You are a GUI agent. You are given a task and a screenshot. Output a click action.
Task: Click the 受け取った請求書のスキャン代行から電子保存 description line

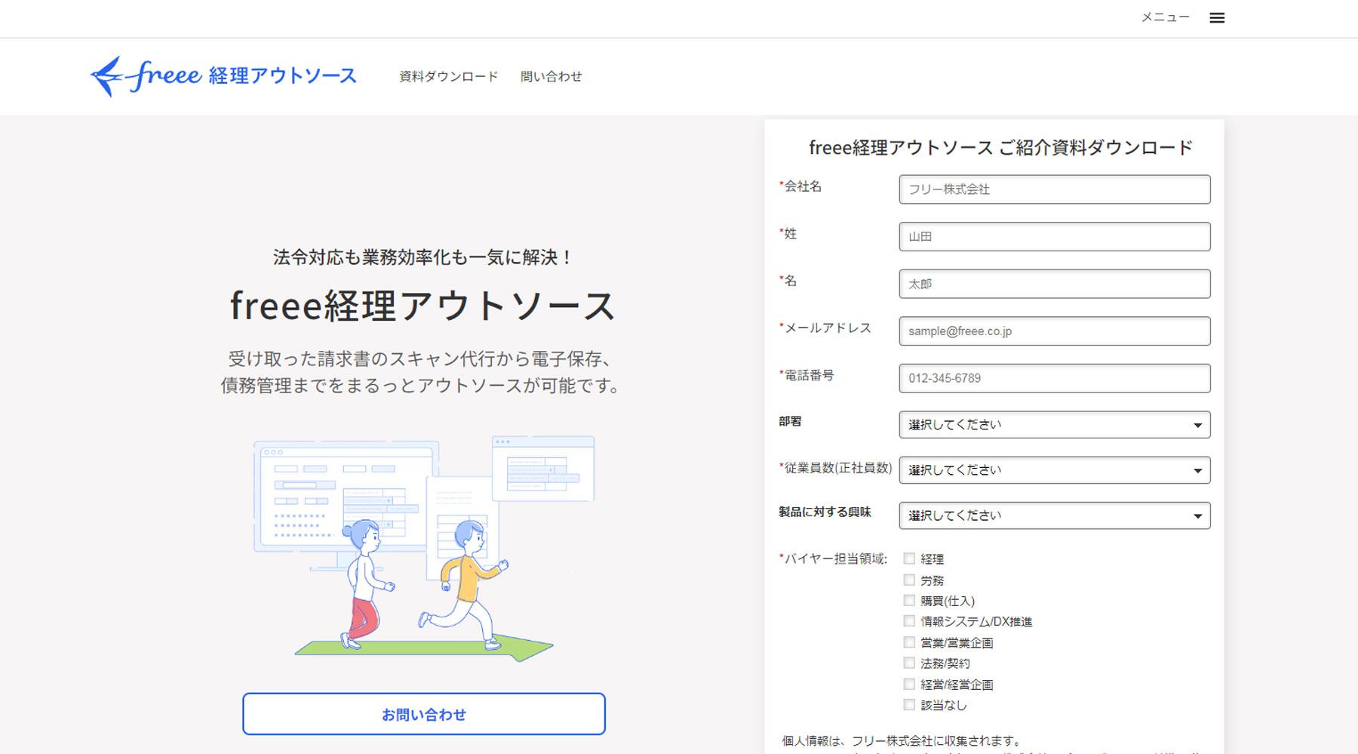(419, 359)
